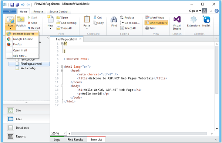
Task: Click the horizontal editor scrollbar
Action: click(x=139, y=133)
